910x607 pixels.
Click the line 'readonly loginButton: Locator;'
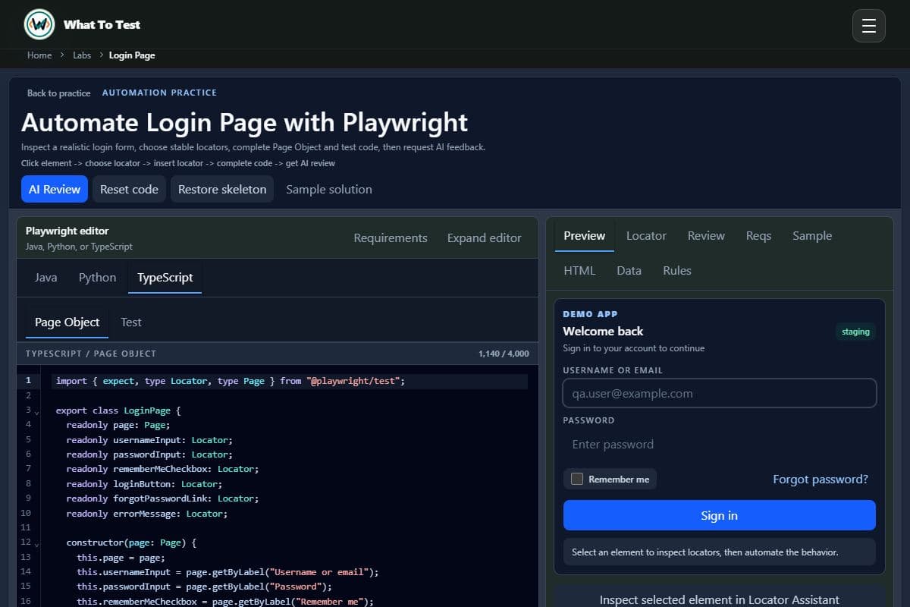[145, 484]
